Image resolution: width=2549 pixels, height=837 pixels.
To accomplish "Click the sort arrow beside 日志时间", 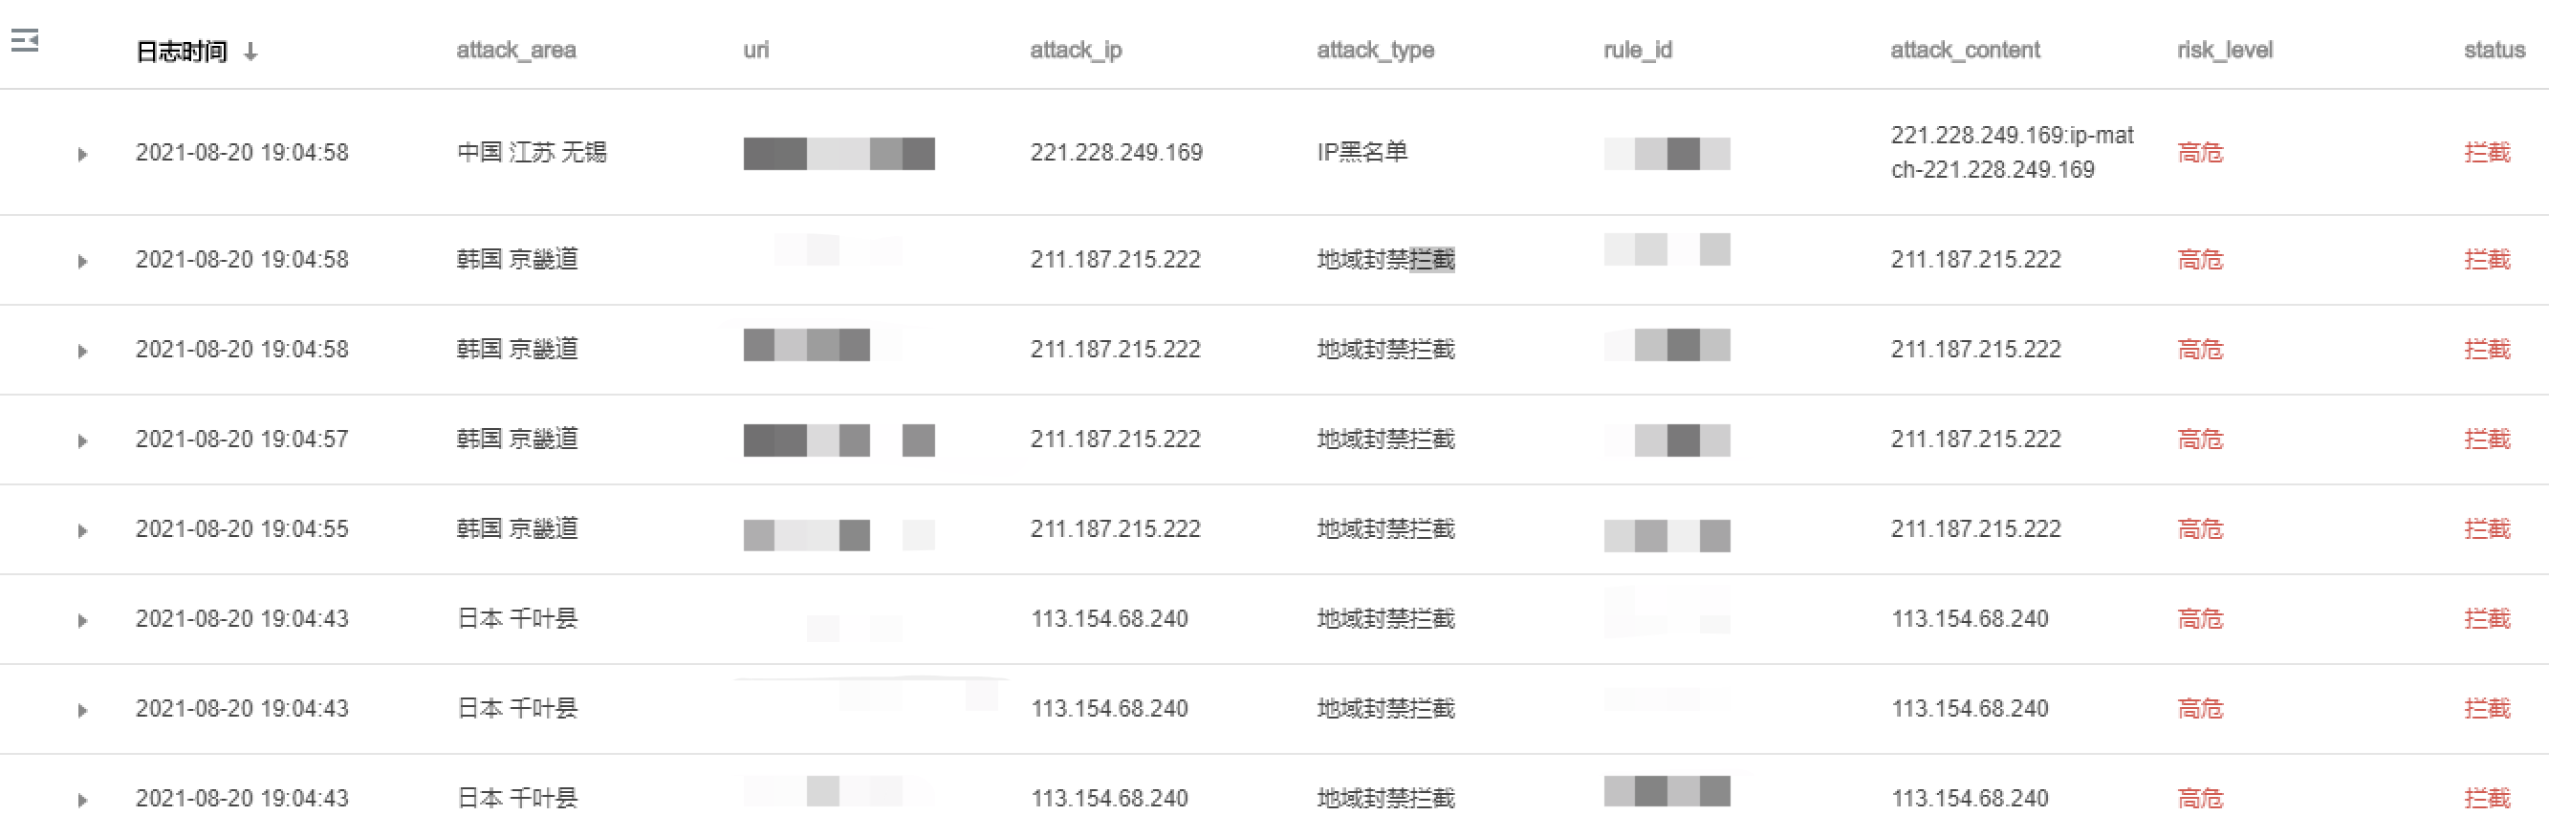I will click(251, 52).
